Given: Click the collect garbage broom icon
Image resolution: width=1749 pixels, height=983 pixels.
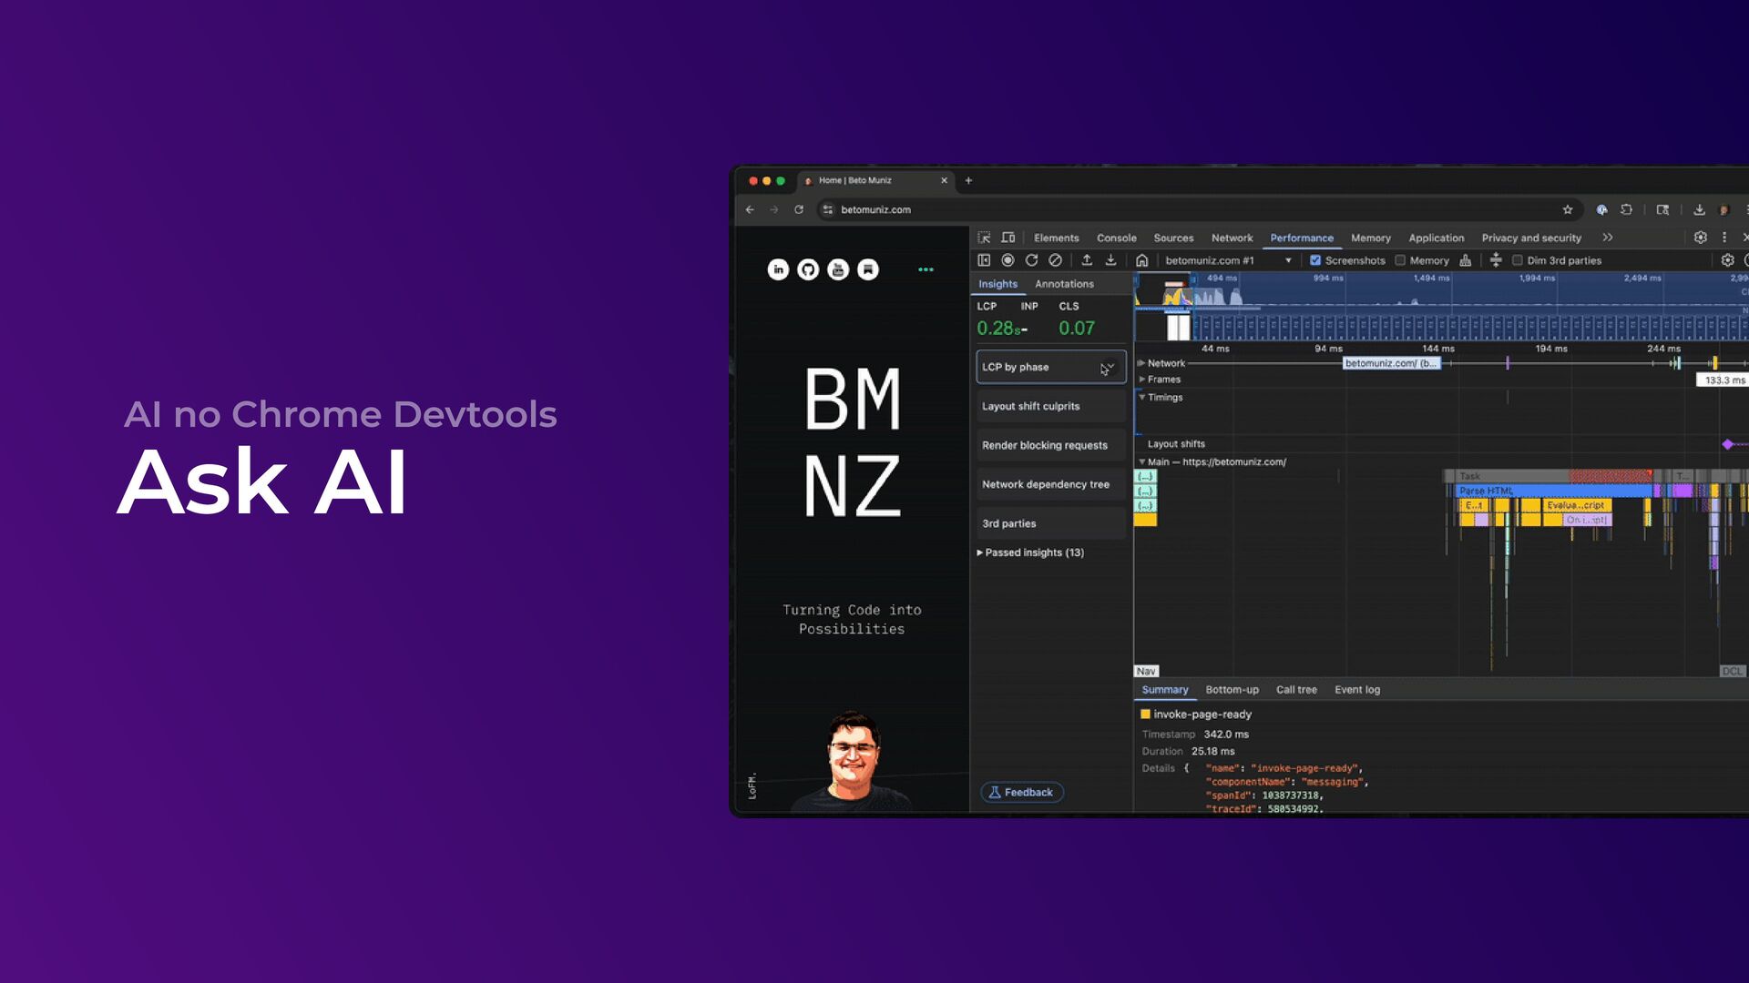Looking at the screenshot, I should (x=1465, y=260).
